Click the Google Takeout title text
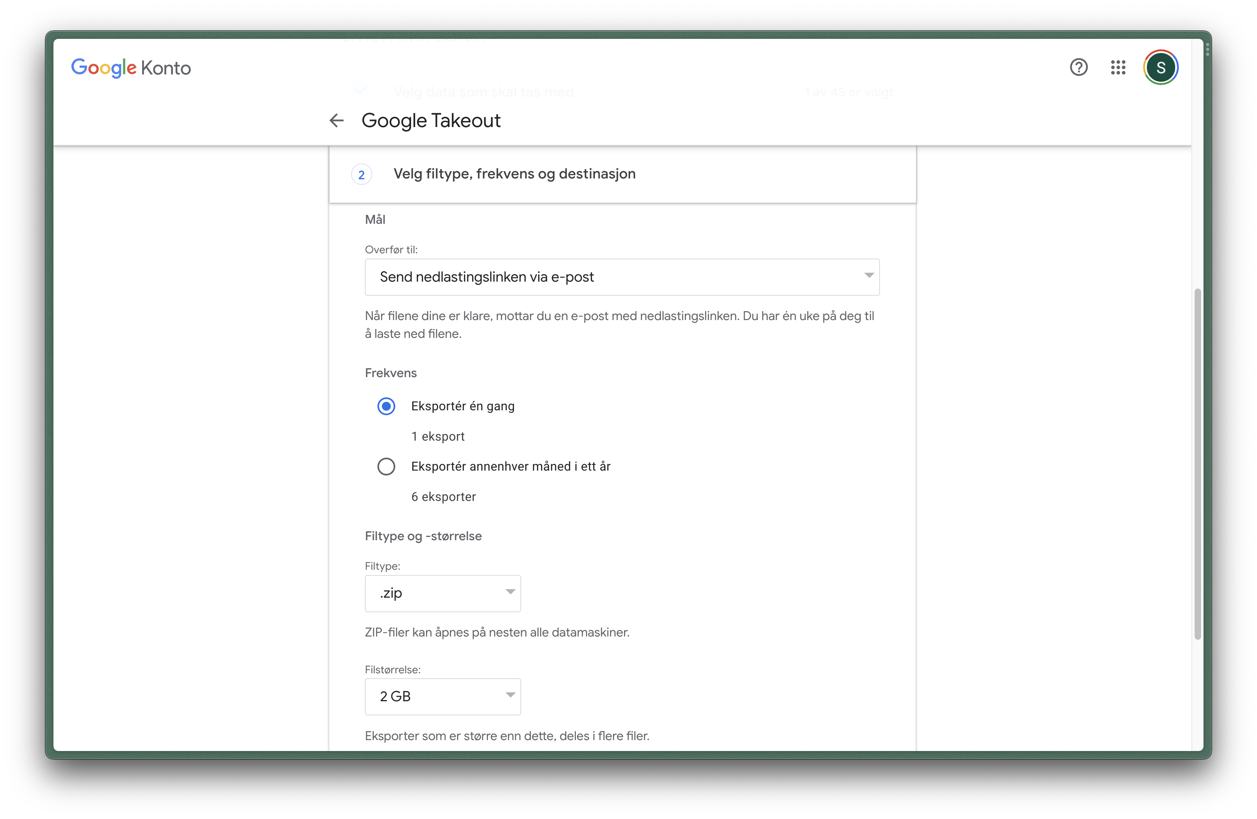Viewport: 1257px width, 819px height. [431, 121]
